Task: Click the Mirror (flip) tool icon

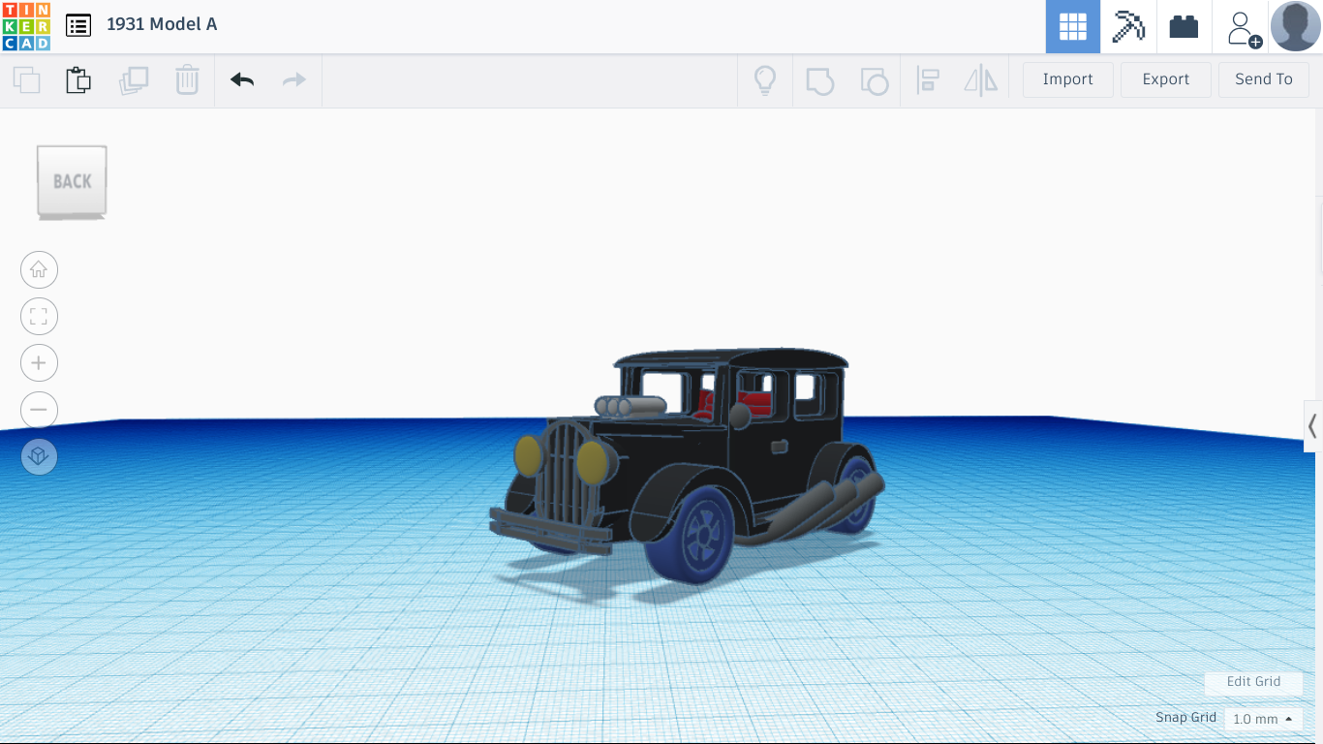Action: point(980,81)
